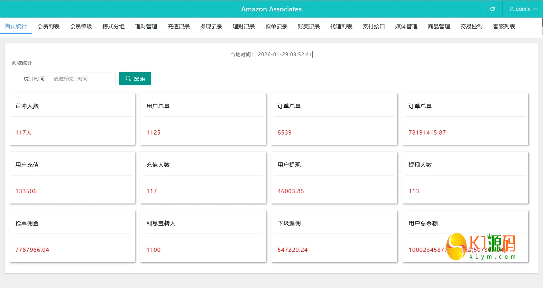543x288 pixels.
Task: Click the value 46003.85
Action: [x=291, y=191]
